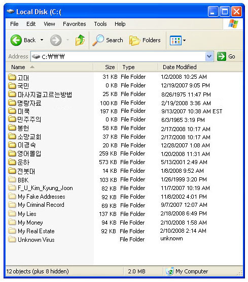Click the green Back arrow icon
Image resolution: width=248 pixels, height=282 pixels.
pos(16,40)
